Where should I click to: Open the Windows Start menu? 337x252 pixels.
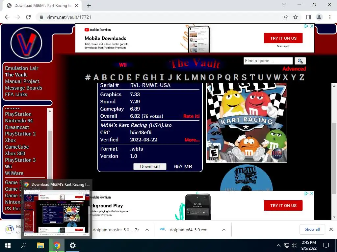(x=8, y=245)
